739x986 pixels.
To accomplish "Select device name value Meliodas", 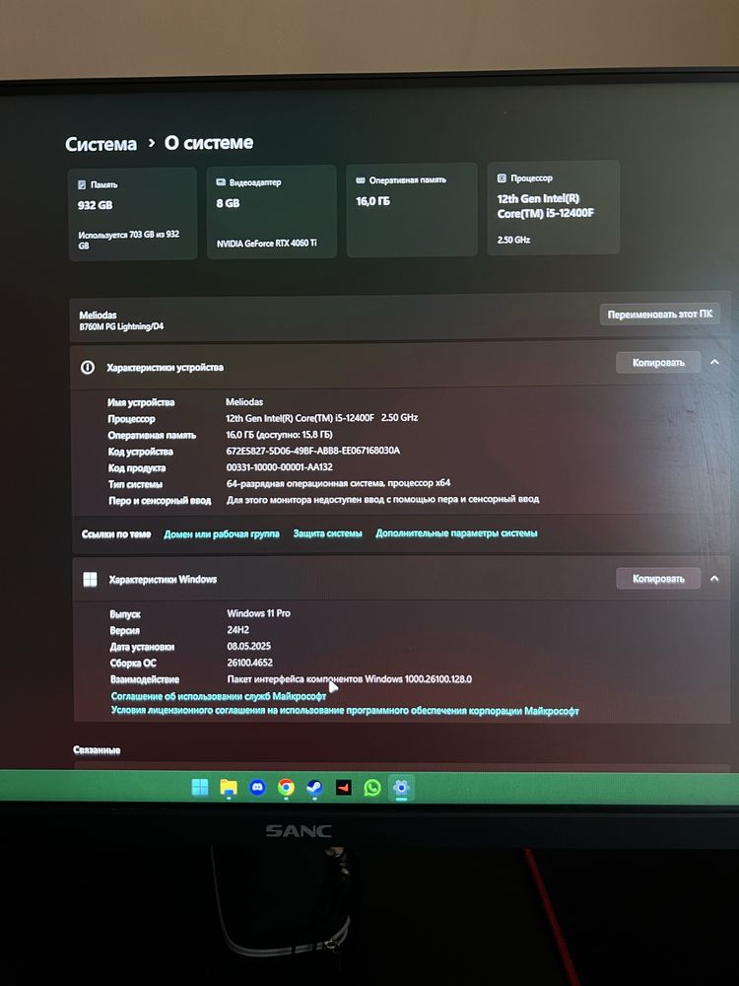I will 244,402.
